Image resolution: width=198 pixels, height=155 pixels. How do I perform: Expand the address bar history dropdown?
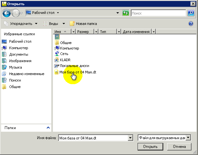[x=118, y=13]
